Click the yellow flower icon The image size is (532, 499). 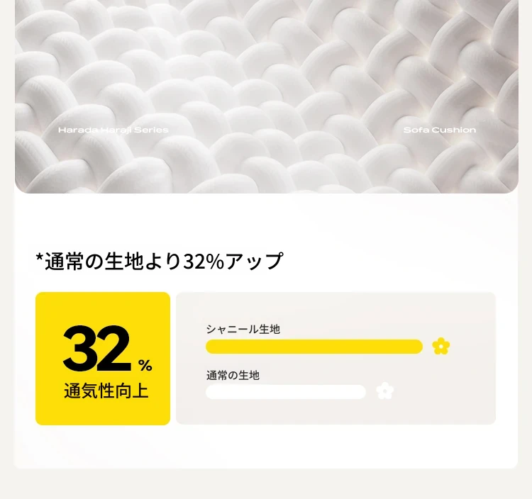coord(441,346)
